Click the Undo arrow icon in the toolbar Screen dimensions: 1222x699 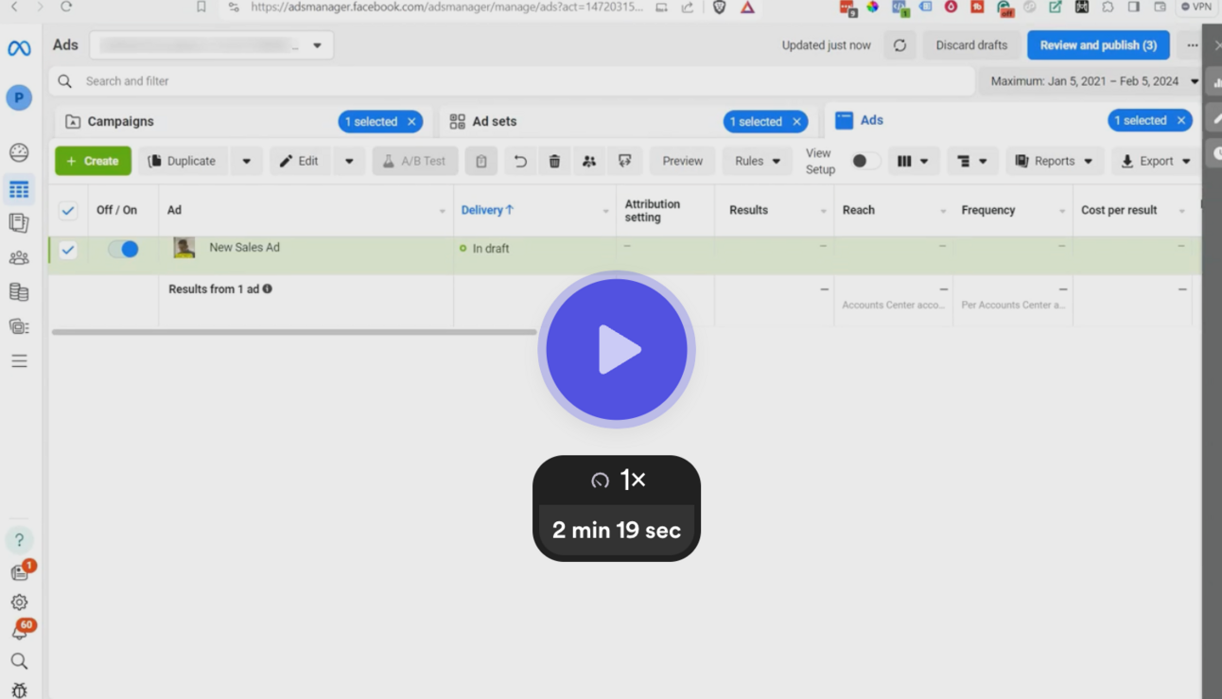point(519,161)
